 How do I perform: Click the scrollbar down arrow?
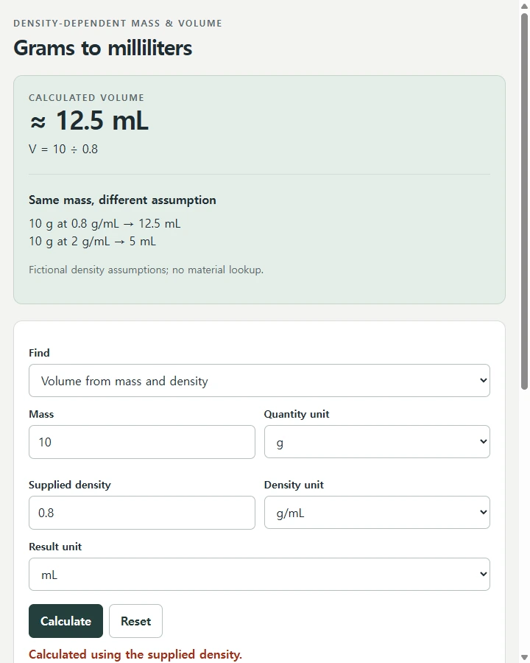(x=525, y=658)
